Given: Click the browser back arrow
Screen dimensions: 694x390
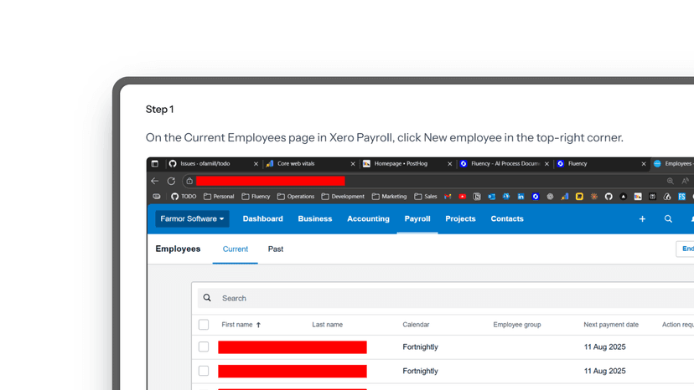Looking at the screenshot, I should click(154, 181).
